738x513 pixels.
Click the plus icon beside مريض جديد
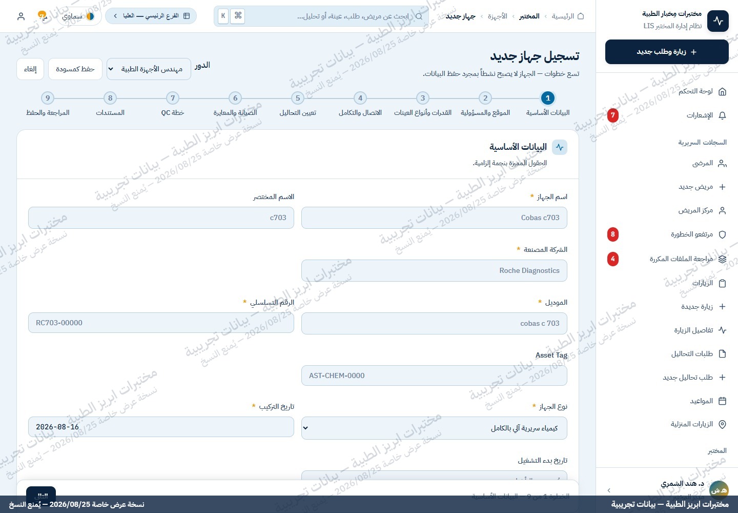pos(723,187)
